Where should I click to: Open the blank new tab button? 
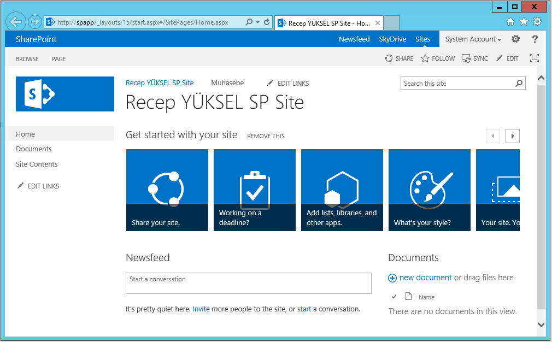pyautogui.click(x=391, y=23)
